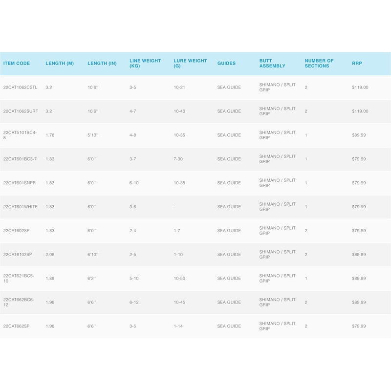The height and width of the screenshot is (391, 391).
Task: Select item code 22CAT601SNPR
Action: [20, 183]
